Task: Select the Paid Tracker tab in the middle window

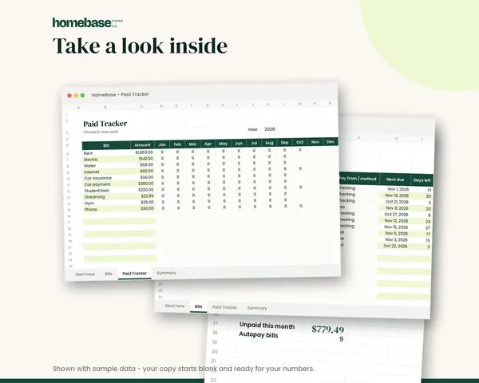Action: [225, 307]
